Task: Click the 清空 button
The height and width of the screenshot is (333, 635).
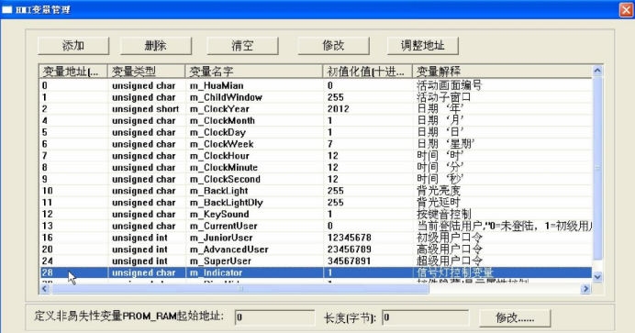Action: click(x=242, y=46)
